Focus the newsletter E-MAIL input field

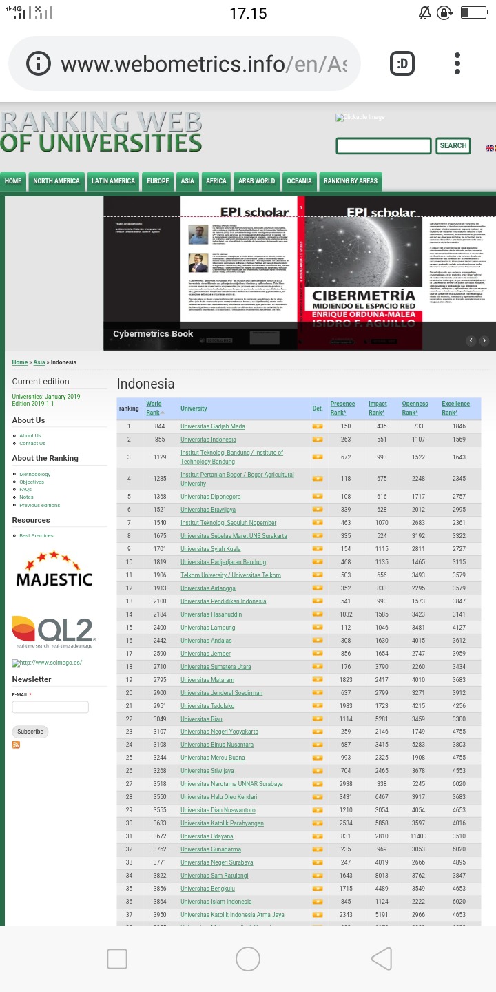pyautogui.click(x=50, y=707)
